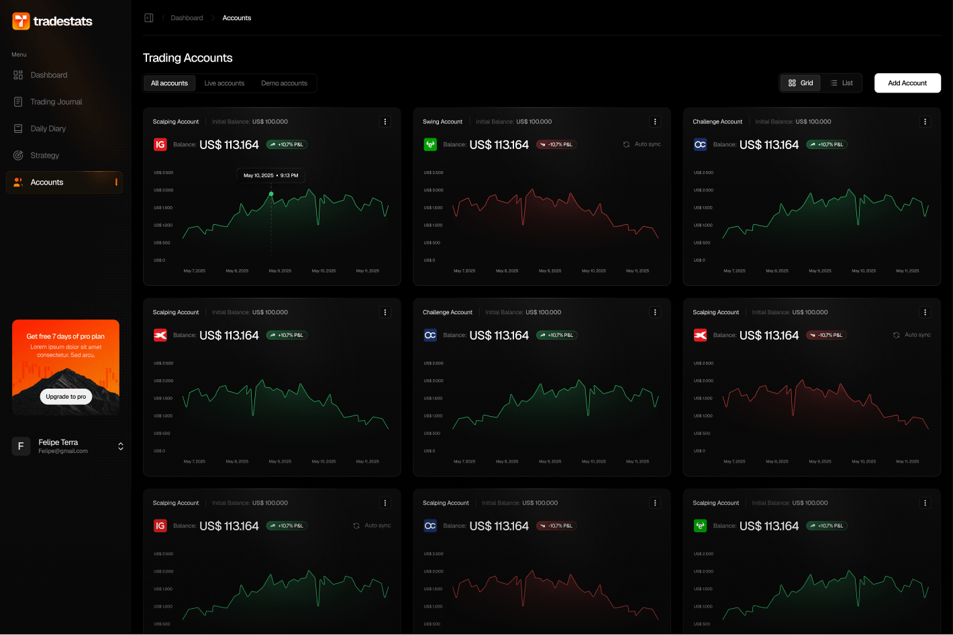Open the Strategy section
953x635 pixels.
pyautogui.click(x=44, y=156)
